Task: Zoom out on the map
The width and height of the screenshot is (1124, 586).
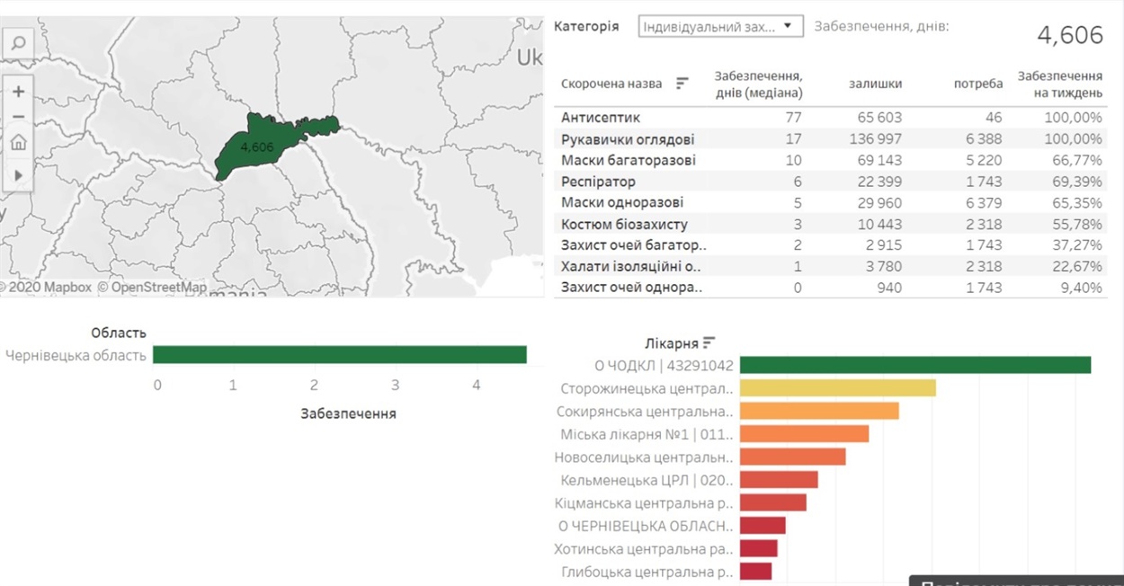Action: click(x=18, y=117)
